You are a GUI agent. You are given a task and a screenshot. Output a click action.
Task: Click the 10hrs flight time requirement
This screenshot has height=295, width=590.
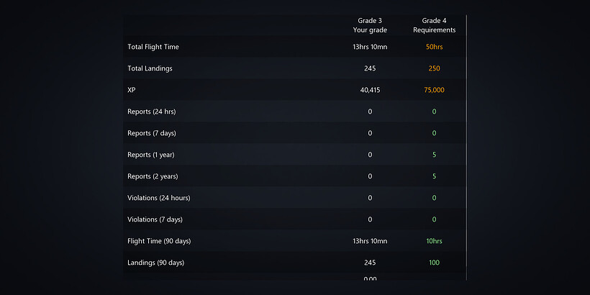(434, 241)
